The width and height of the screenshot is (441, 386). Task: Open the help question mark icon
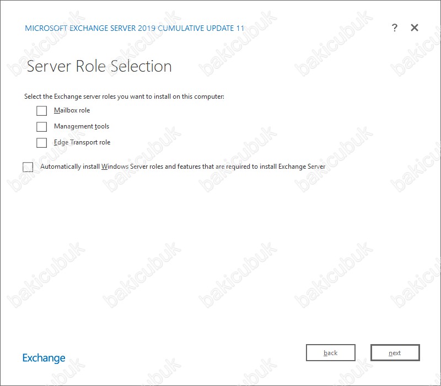pos(395,28)
